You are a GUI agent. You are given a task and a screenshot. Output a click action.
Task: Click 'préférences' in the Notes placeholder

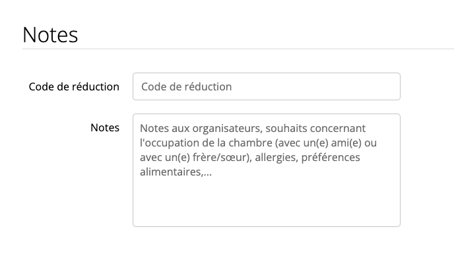pyautogui.click(x=331, y=157)
